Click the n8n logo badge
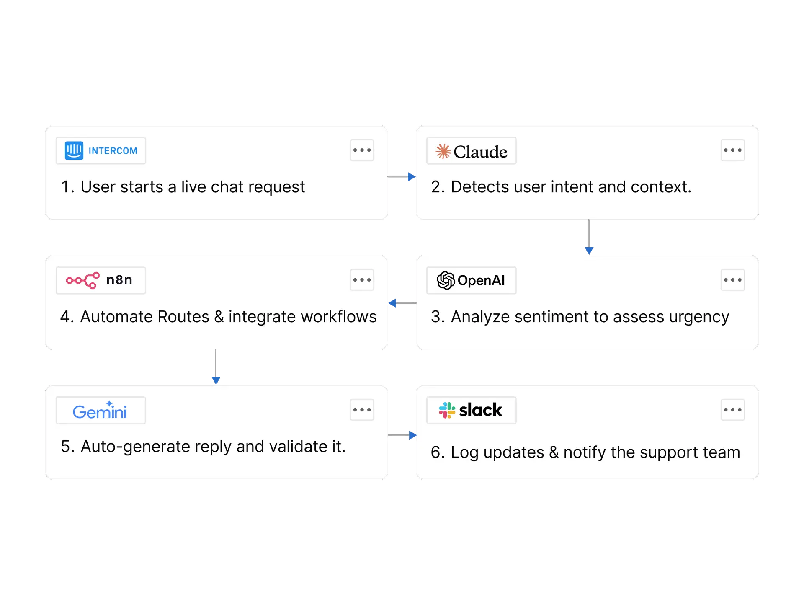 pos(100,280)
